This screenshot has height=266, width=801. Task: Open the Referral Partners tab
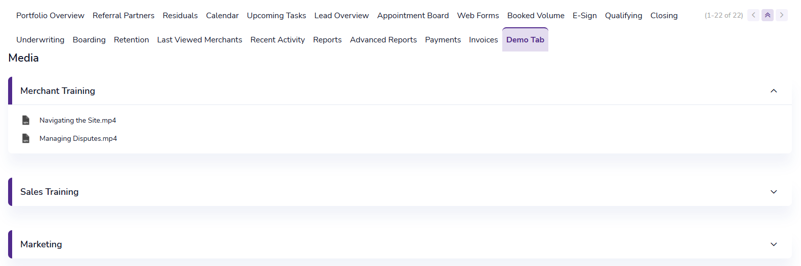(124, 16)
